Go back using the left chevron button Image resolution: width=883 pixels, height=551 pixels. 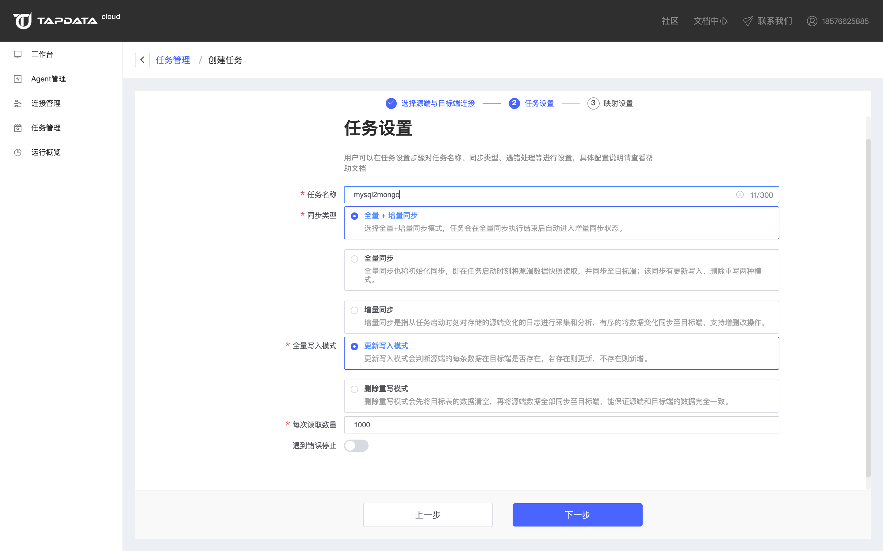tap(142, 60)
